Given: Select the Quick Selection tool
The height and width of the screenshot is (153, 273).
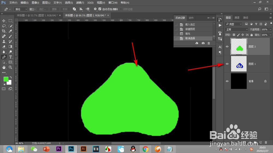Looking at the screenshot, I should (10, 26).
